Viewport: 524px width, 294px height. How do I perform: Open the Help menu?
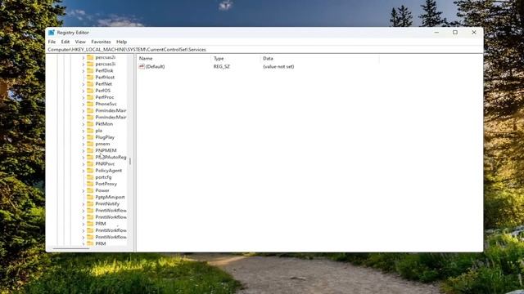click(x=121, y=42)
